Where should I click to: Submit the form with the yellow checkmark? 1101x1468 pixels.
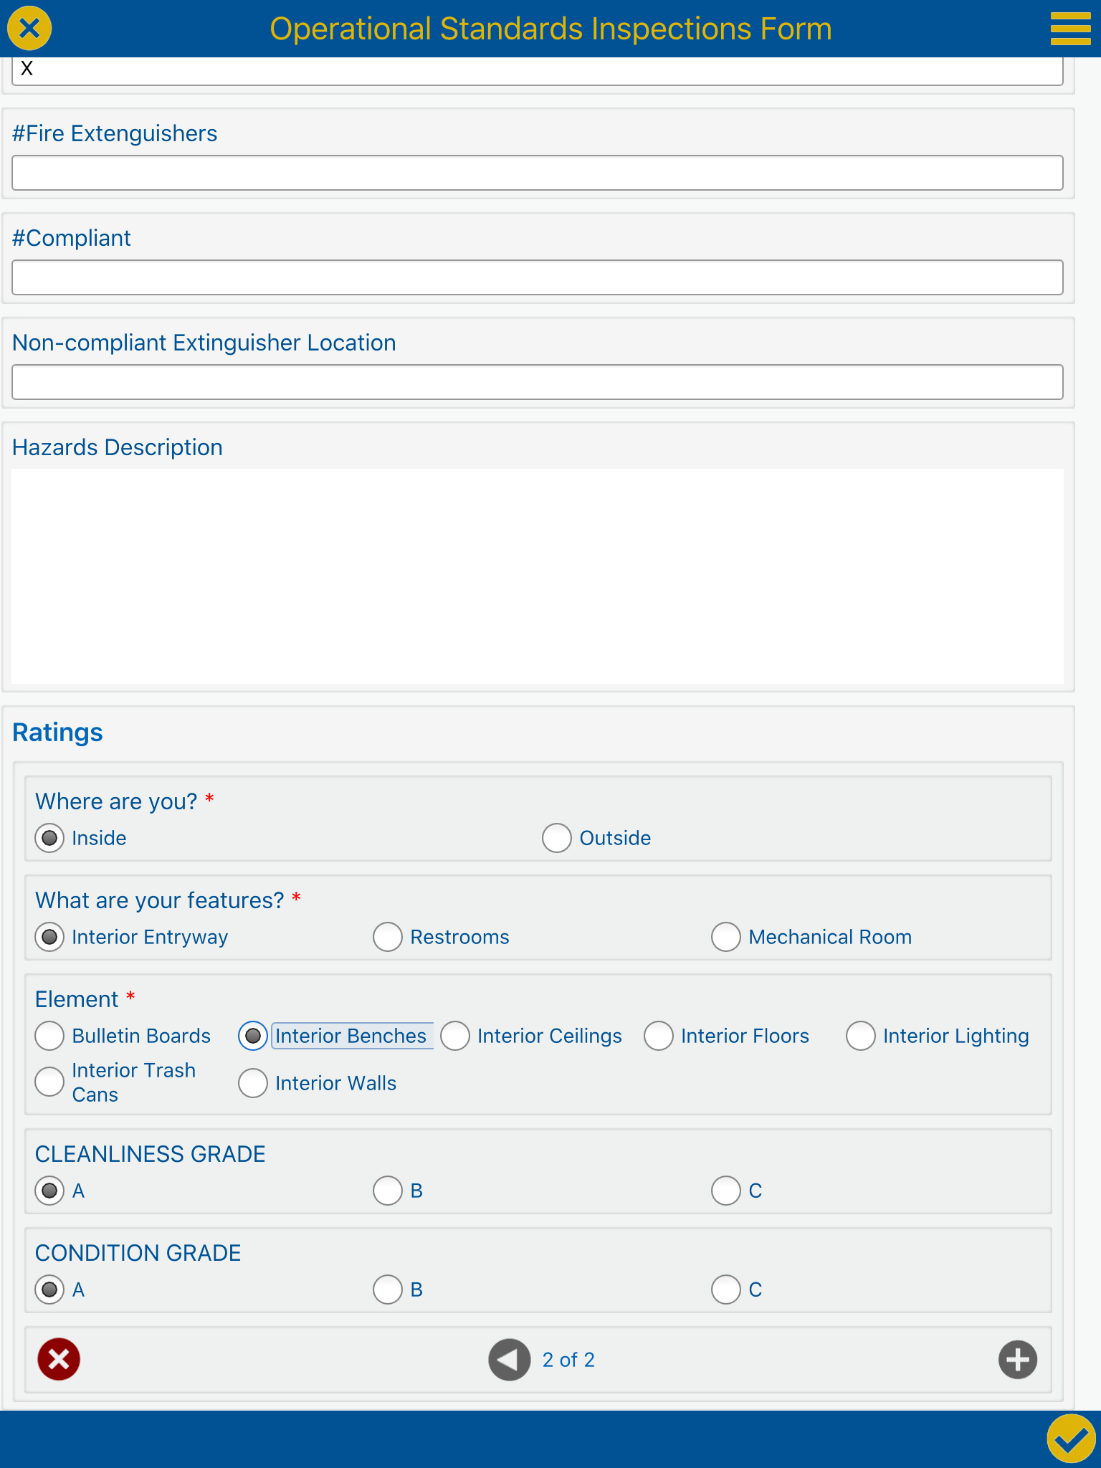[x=1071, y=1438]
